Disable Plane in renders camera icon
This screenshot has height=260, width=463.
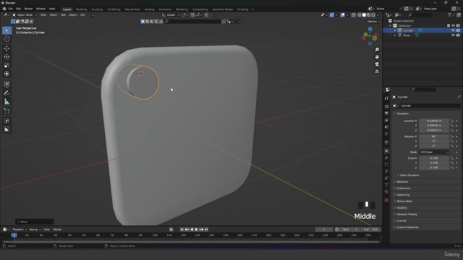(458, 35)
